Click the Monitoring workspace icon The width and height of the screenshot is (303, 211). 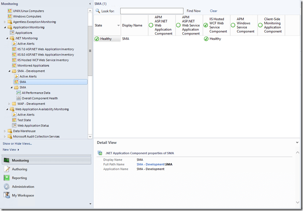point(7,160)
